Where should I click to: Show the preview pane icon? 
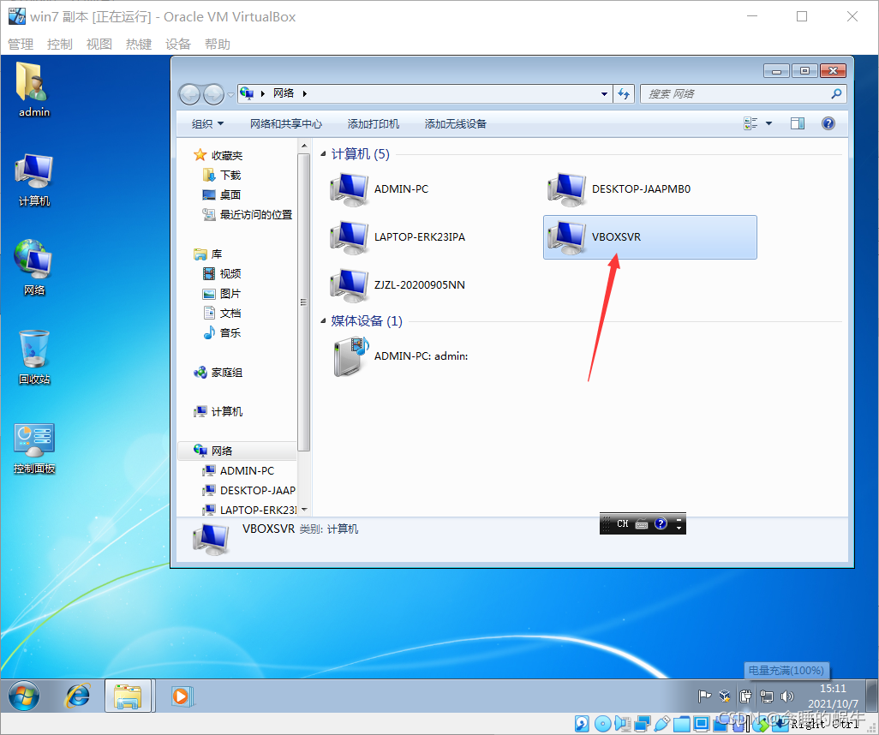(797, 123)
